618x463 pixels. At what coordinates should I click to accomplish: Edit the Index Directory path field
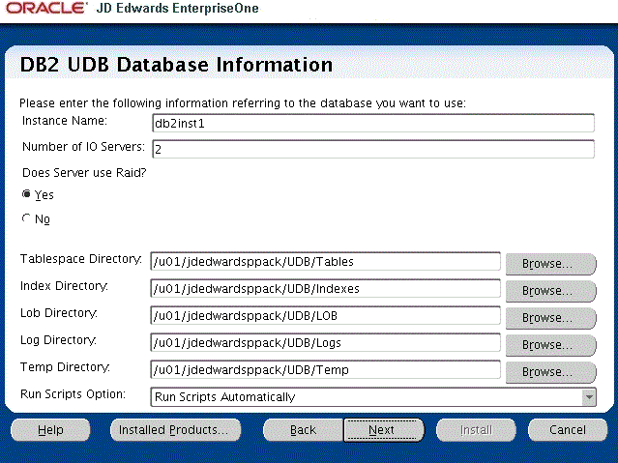point(326,289)
